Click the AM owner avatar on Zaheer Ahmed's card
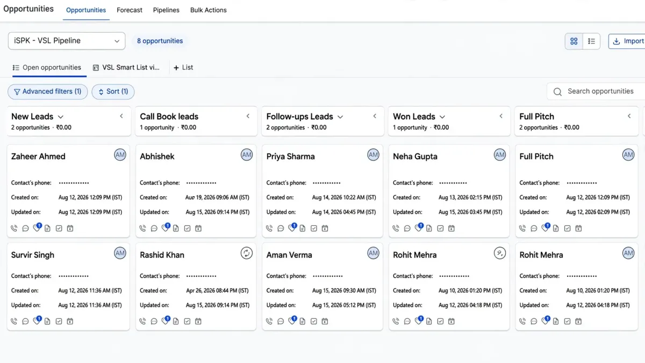The height and width of the screenshot is (363, 645). (120, 155)
